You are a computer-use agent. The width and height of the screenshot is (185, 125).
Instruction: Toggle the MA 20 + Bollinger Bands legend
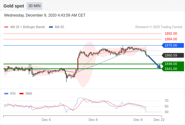[x=24, y=27]
